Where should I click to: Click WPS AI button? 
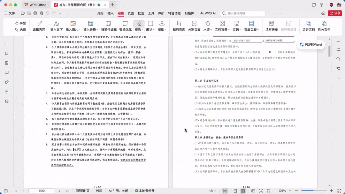click(x=208, y=13)
